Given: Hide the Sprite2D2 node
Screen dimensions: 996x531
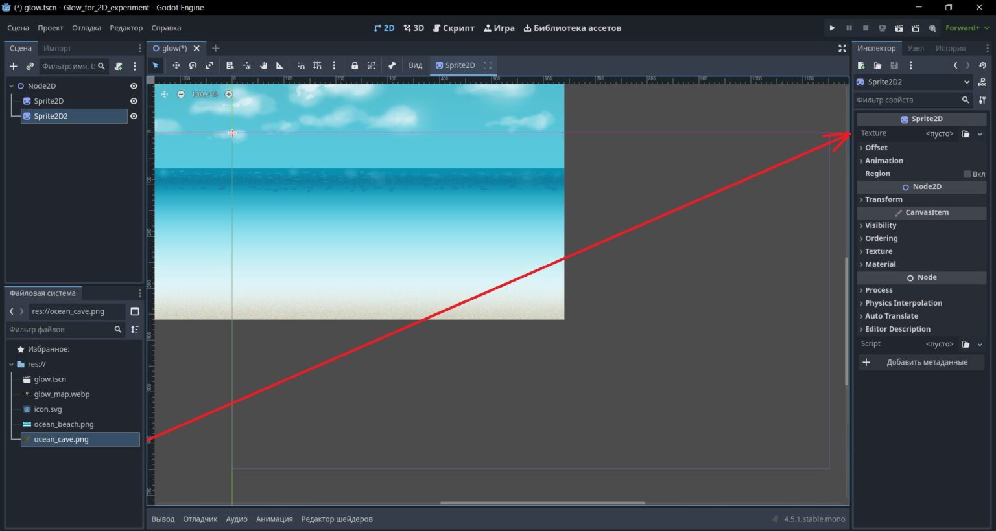Looking at the screenshot, I should [134, 116].
